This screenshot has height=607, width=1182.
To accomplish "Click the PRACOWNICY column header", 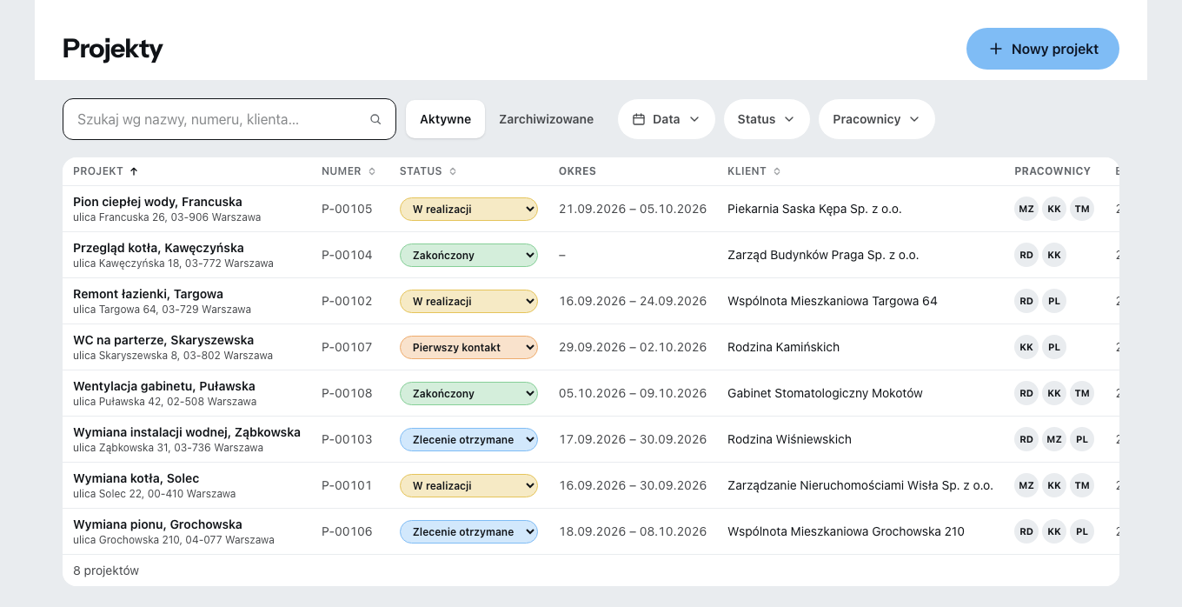I will coord(1053,171).
